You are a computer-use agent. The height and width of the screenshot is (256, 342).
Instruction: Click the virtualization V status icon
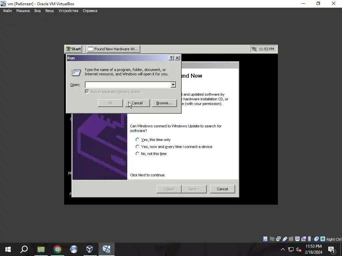click(x=310, y=239)
